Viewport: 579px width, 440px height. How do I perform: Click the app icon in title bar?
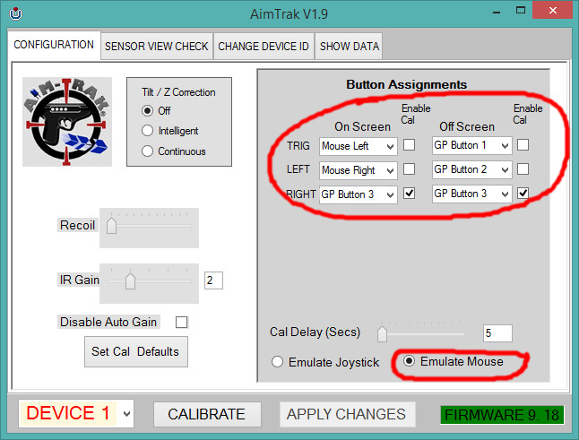[x=14, y=14]
